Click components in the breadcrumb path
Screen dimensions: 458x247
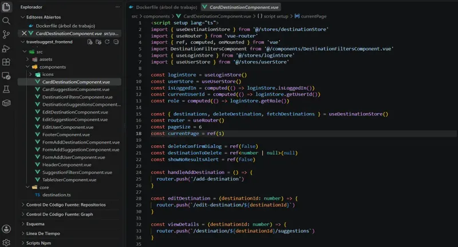(x=156, y=17)
